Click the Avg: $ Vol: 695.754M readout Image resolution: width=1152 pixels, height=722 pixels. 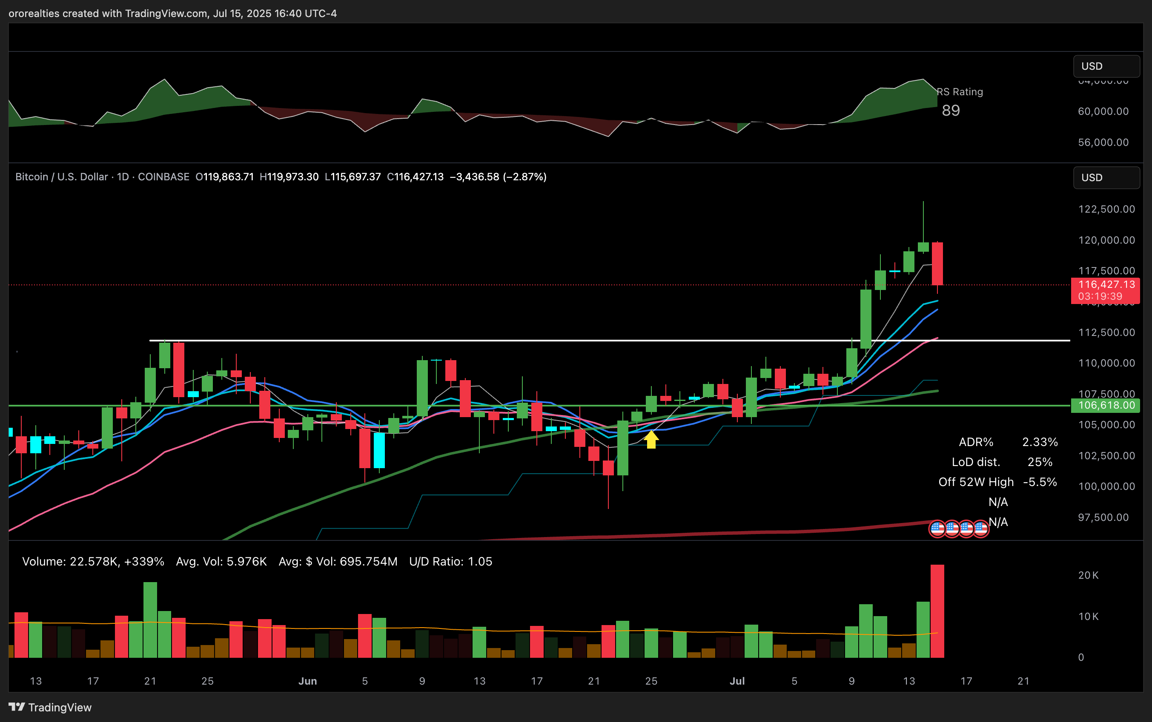(x=338, y=562)
